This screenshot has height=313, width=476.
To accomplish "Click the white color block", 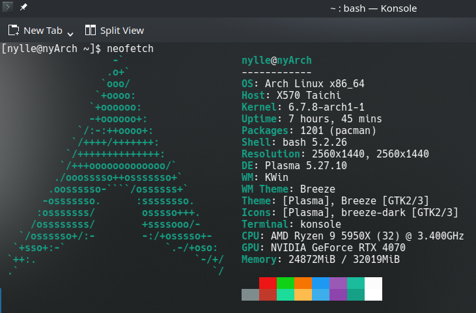I will point(373,289).
